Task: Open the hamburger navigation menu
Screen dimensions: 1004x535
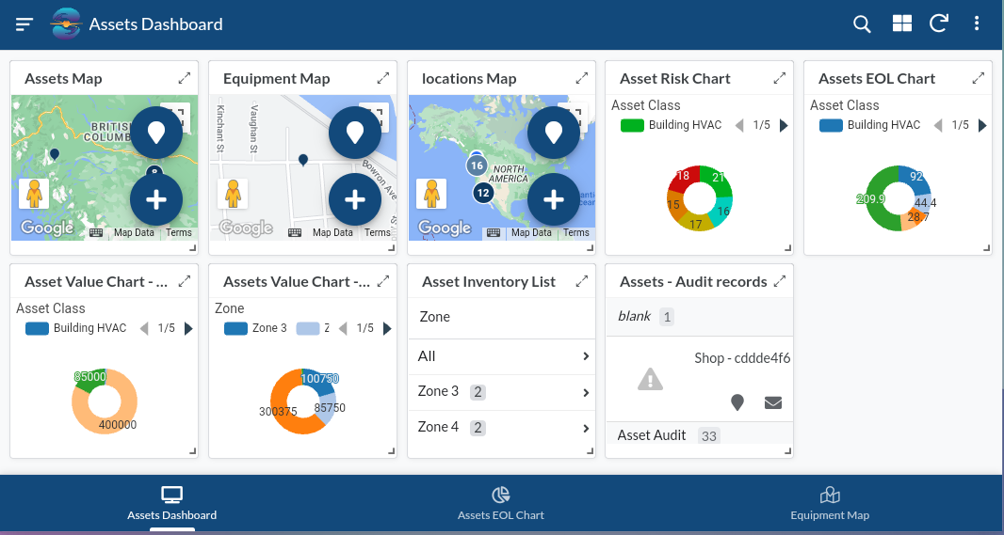Action: tap(24, 24)
